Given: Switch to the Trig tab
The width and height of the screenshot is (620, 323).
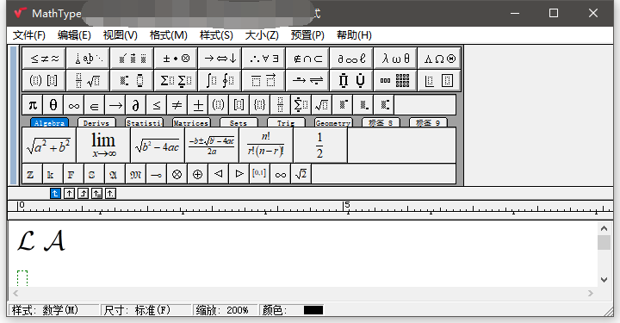Looking at the screenshot, I should point(286,122).
